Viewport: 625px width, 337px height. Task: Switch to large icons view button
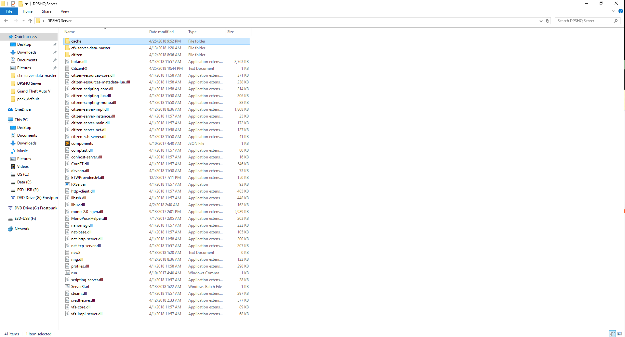click(x=619, y=334)
